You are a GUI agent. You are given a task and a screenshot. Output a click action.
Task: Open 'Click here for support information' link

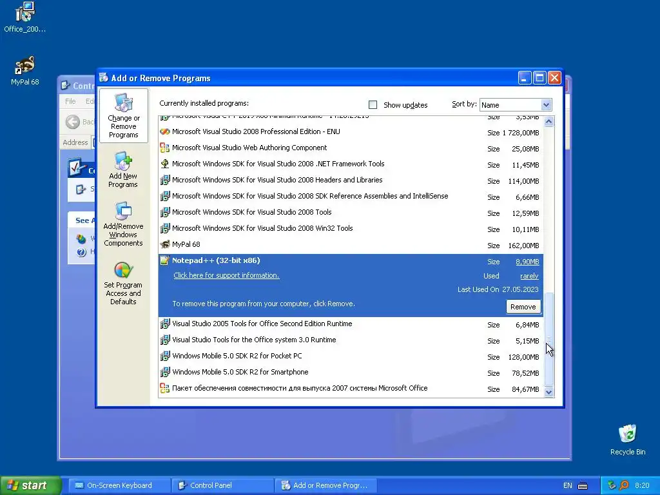tap(226, 275)
